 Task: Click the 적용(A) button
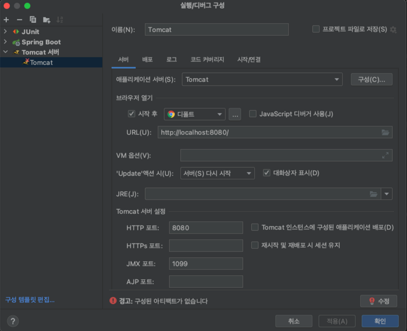[x=337, y=321]
